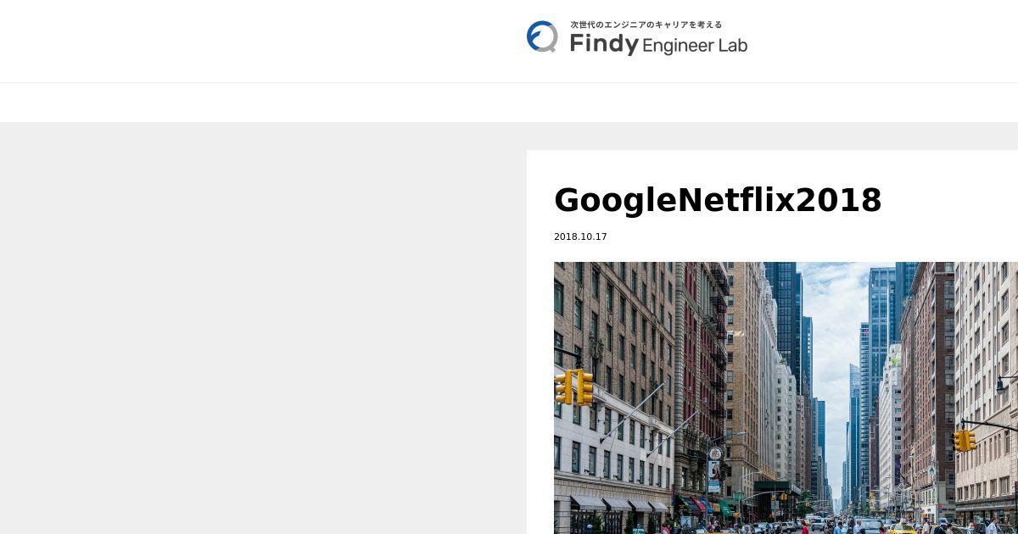The image size is (1018, 534).
Task: Select the "Engineer Lab" text in header
Action: (x=695, y=46)
